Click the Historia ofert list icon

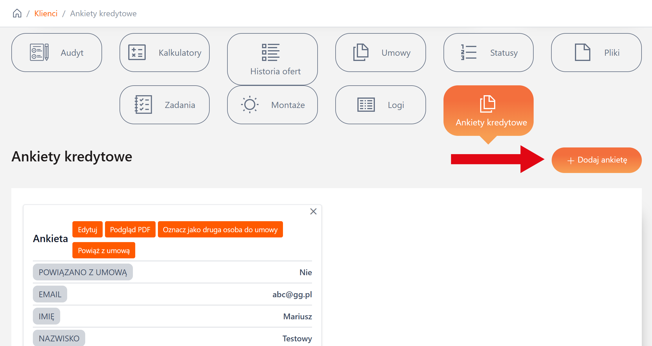pyautogui.click(x=270, y=53)
